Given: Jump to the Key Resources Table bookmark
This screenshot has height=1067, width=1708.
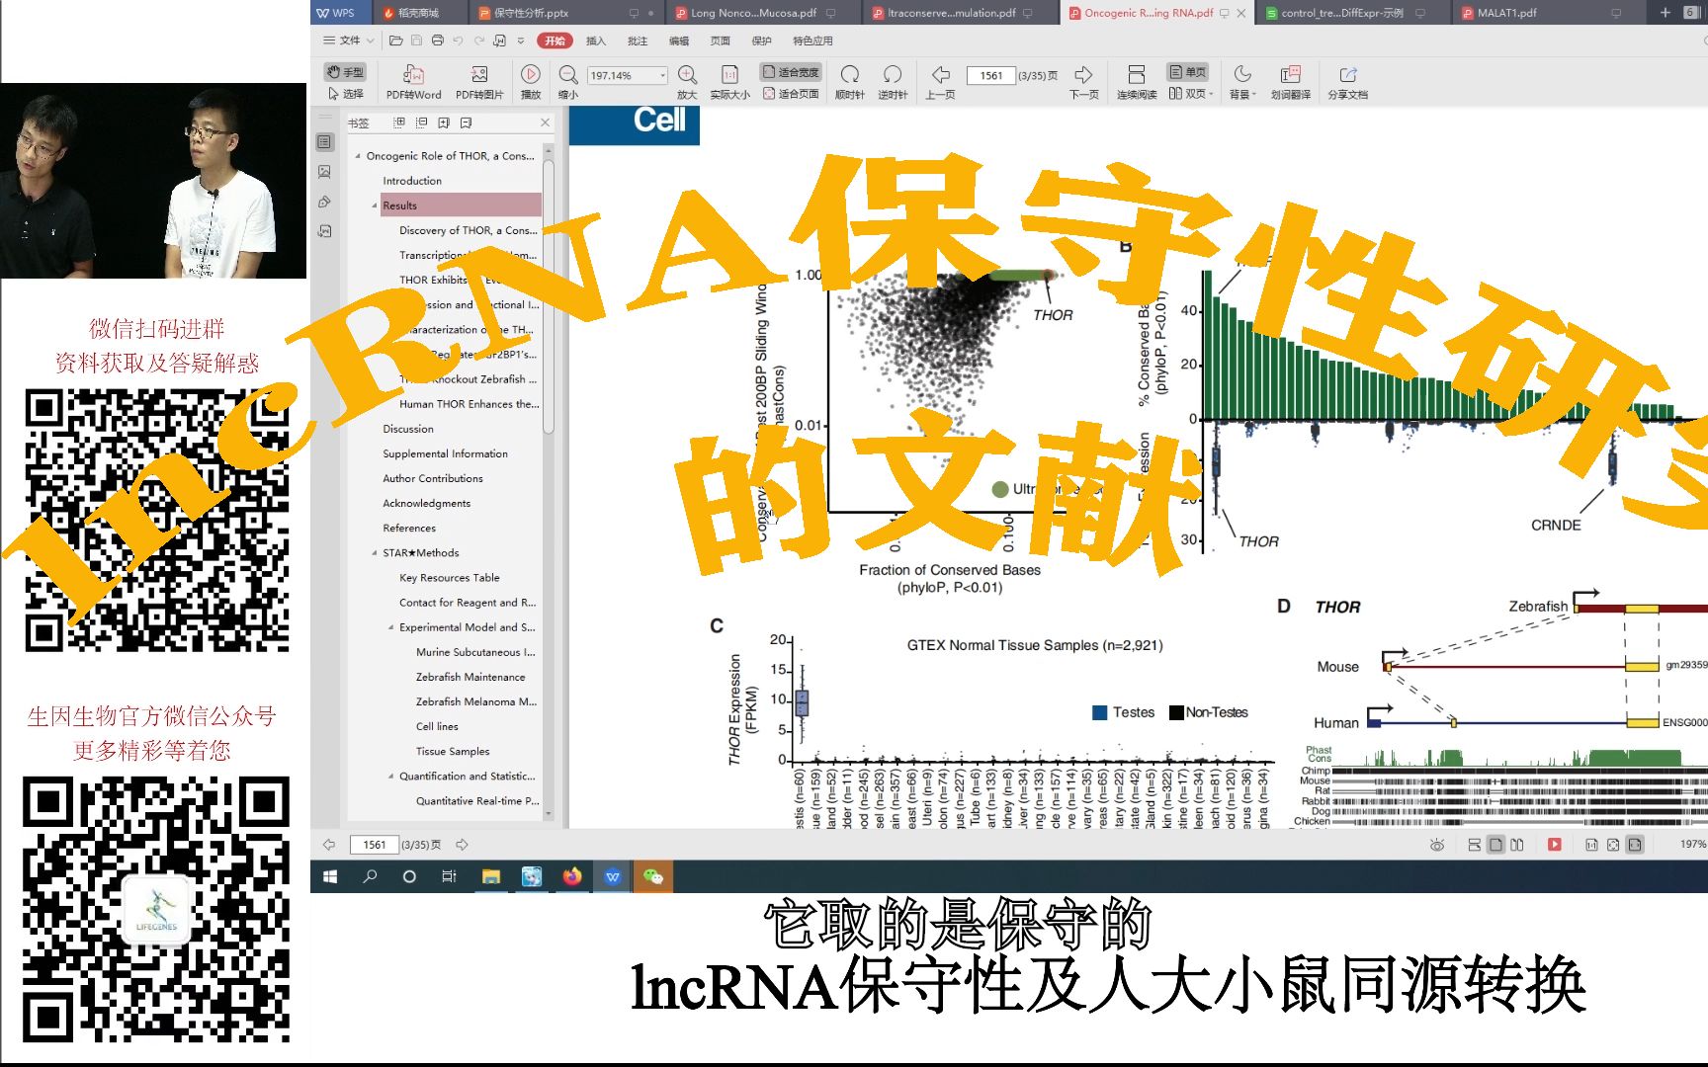Looking at the screenshot, I should pos(450,578).
